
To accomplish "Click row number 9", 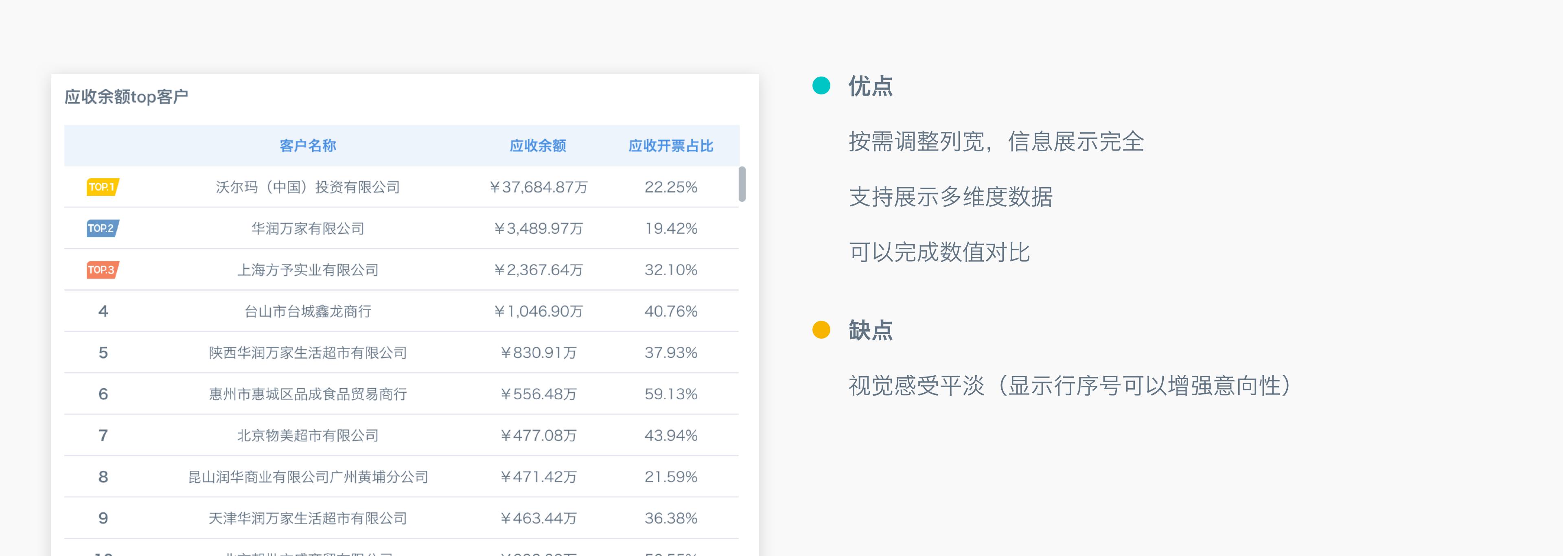I will [x=103, y=519].
